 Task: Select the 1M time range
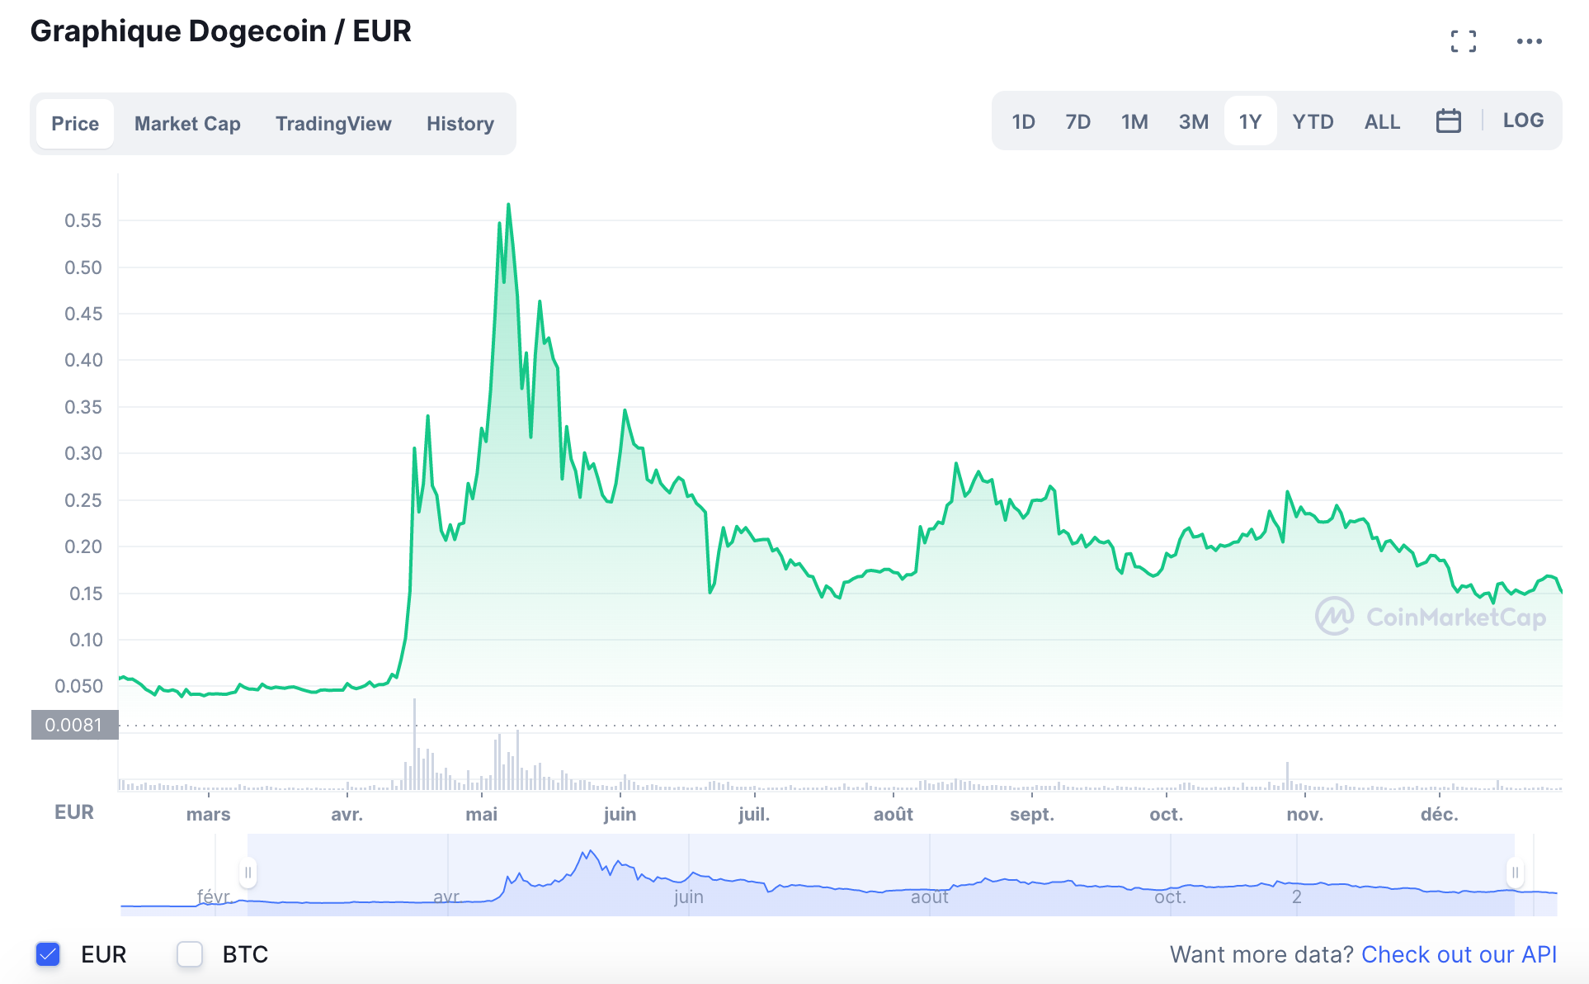1134,121
